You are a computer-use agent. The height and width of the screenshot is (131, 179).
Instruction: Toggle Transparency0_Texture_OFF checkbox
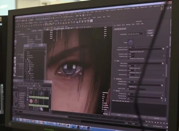click(129, 52)
